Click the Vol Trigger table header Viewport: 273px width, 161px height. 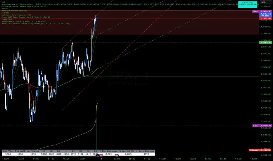pyautogui.click(x=33, y=151)
